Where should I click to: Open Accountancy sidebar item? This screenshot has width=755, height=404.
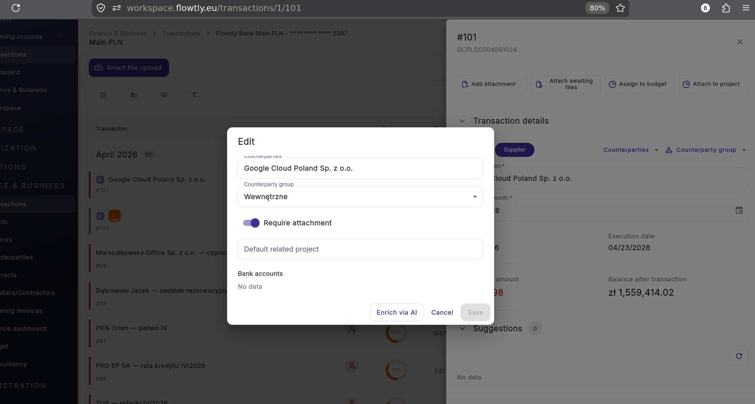[14, 364]
